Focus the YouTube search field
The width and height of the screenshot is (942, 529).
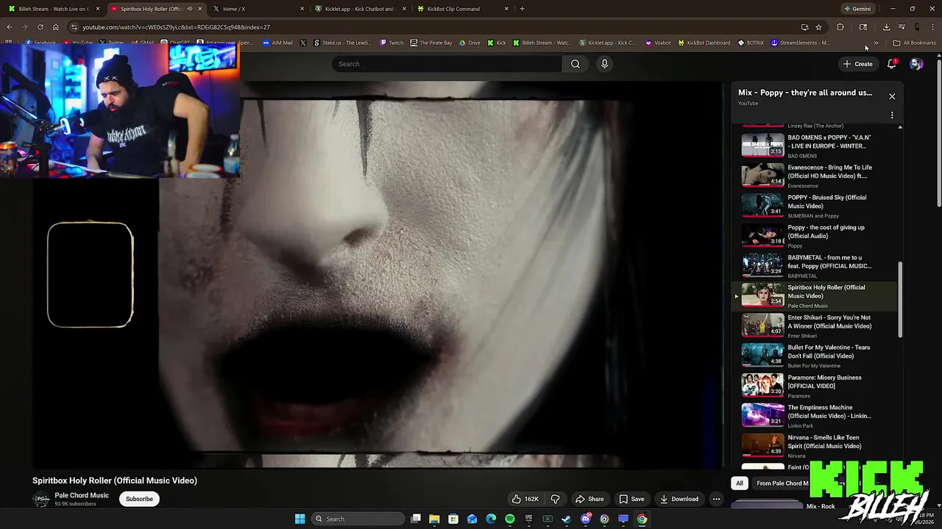[x=446, y=64]
